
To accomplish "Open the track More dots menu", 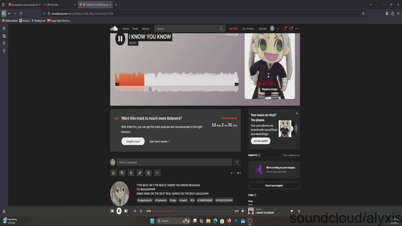I will tap(157, 173).
